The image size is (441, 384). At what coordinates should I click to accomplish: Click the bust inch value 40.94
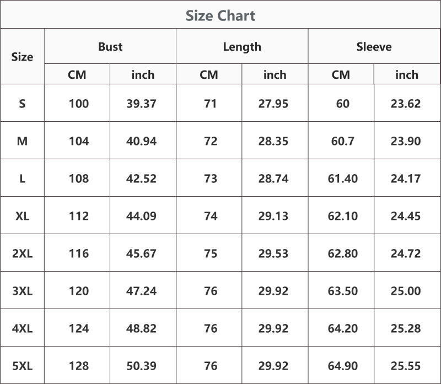(x=141, y=141)
